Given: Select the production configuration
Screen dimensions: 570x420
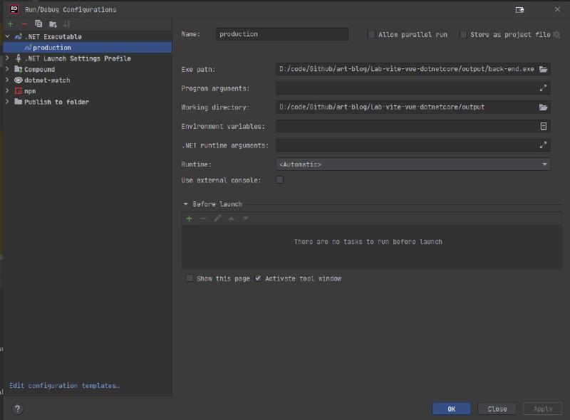Looking at the screenshot, I should pos(52,48).
